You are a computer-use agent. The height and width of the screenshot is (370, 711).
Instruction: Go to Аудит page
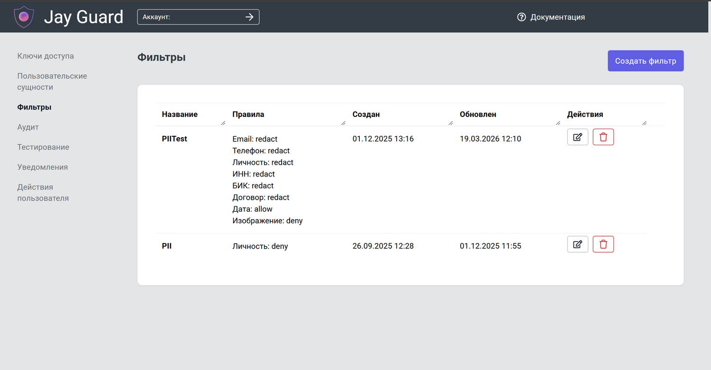(x=28, y=127)
